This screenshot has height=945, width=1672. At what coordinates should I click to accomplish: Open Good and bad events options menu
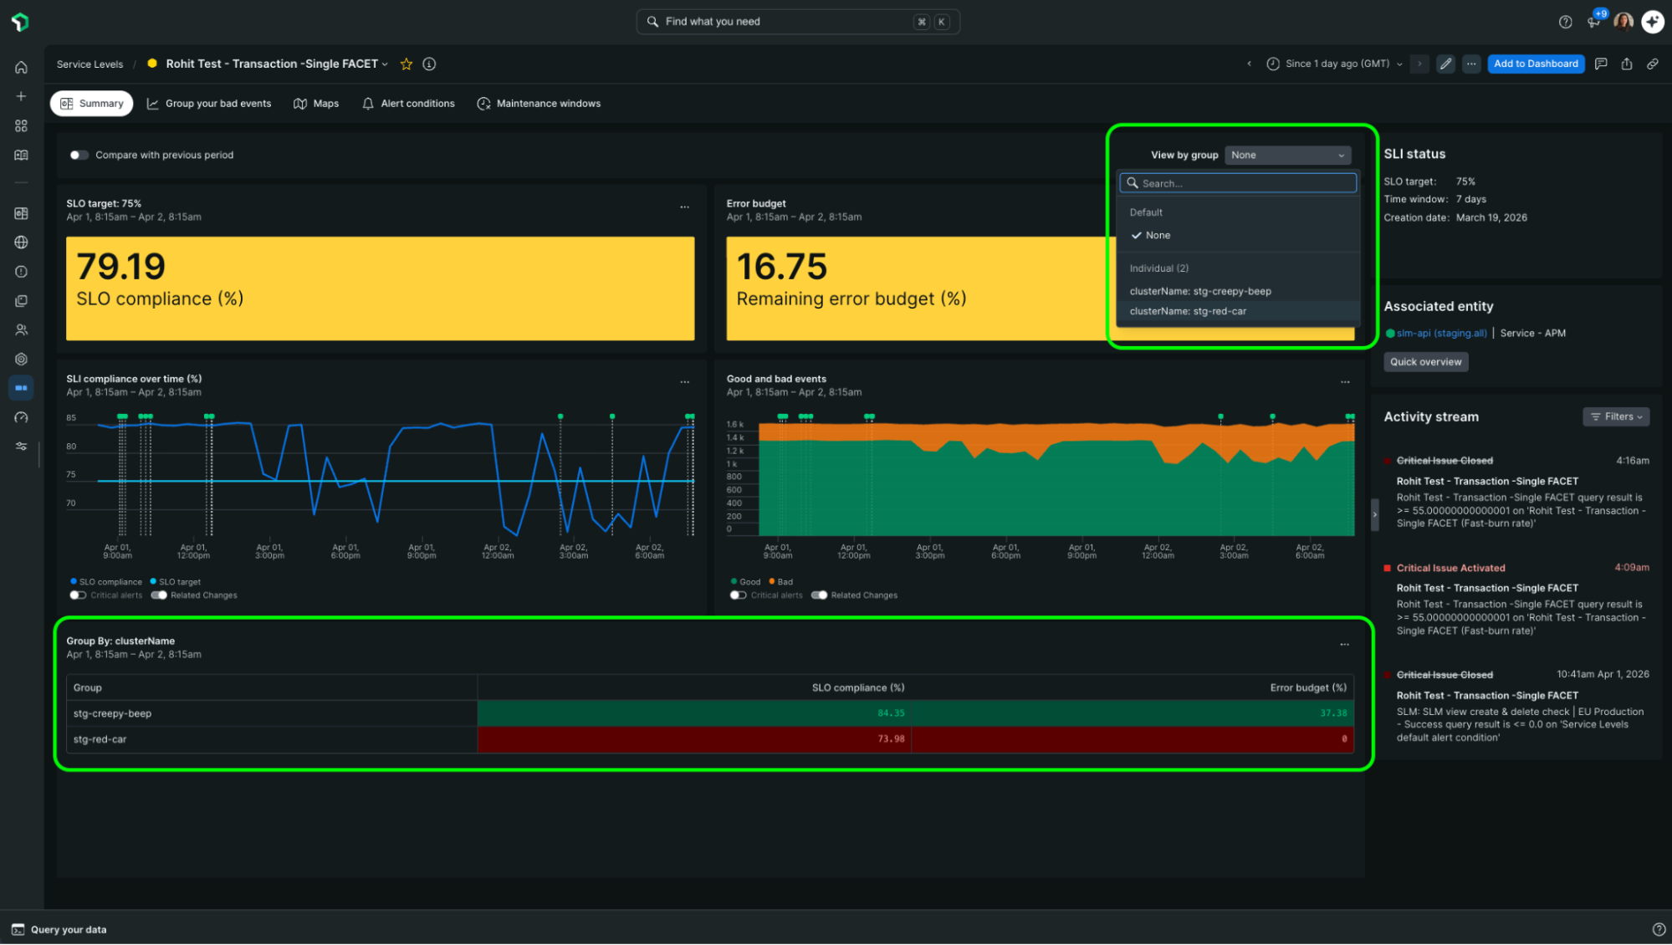(x=1345, y=382)
